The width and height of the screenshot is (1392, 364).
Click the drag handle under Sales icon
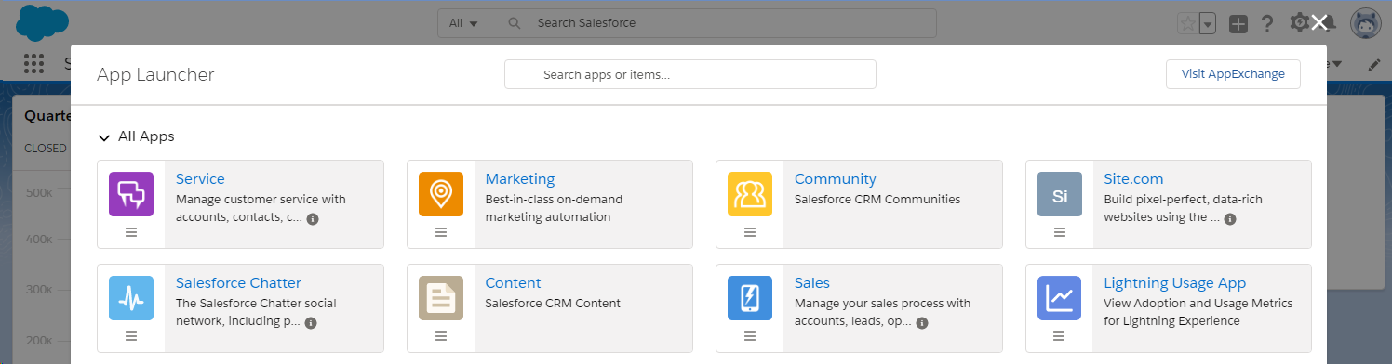click(x=750, y=336)
